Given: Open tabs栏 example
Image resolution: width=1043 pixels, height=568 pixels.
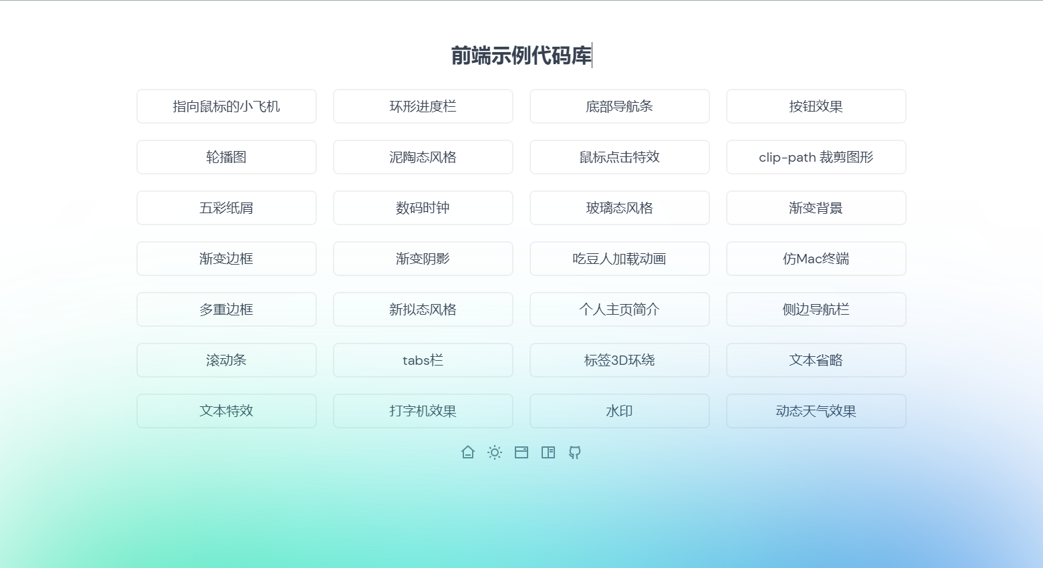Looking at the screenshot, I should [423, 360].
